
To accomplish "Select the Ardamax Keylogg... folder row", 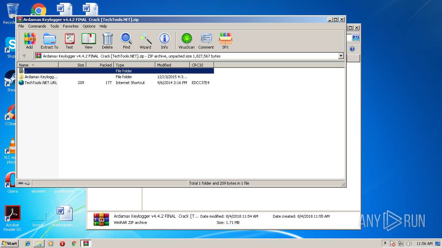I will (x=116, y=77).
